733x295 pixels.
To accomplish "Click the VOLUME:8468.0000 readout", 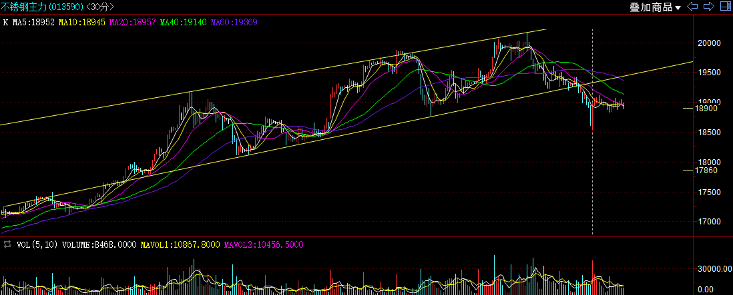I will tap(99, 244).
